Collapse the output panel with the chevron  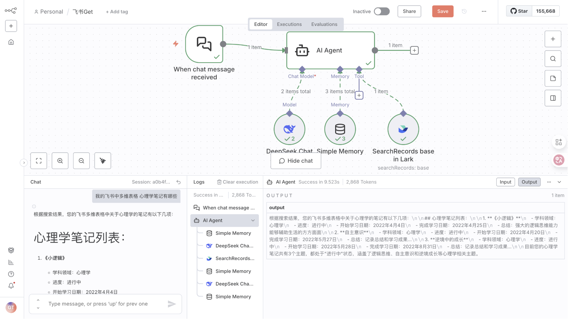(x=560, y=182)
